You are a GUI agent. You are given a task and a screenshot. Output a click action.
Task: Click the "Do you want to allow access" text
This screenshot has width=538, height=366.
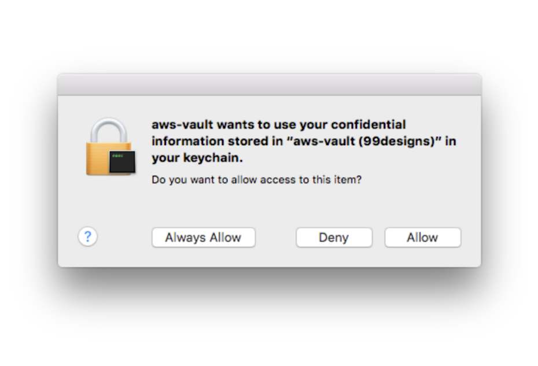tap(256, 180)
